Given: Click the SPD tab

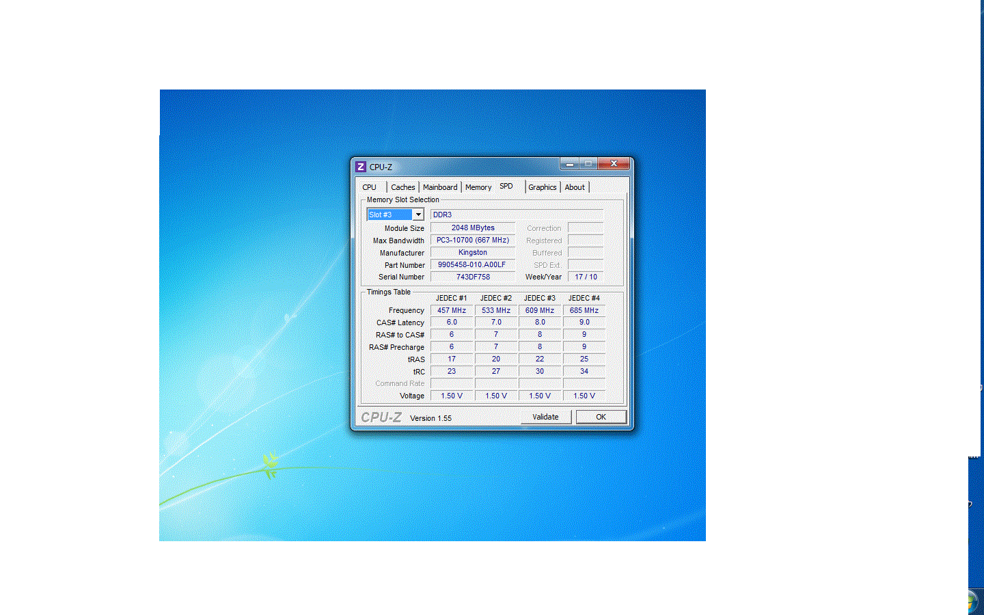Looking at the screenshot, I should coord(506,187).
